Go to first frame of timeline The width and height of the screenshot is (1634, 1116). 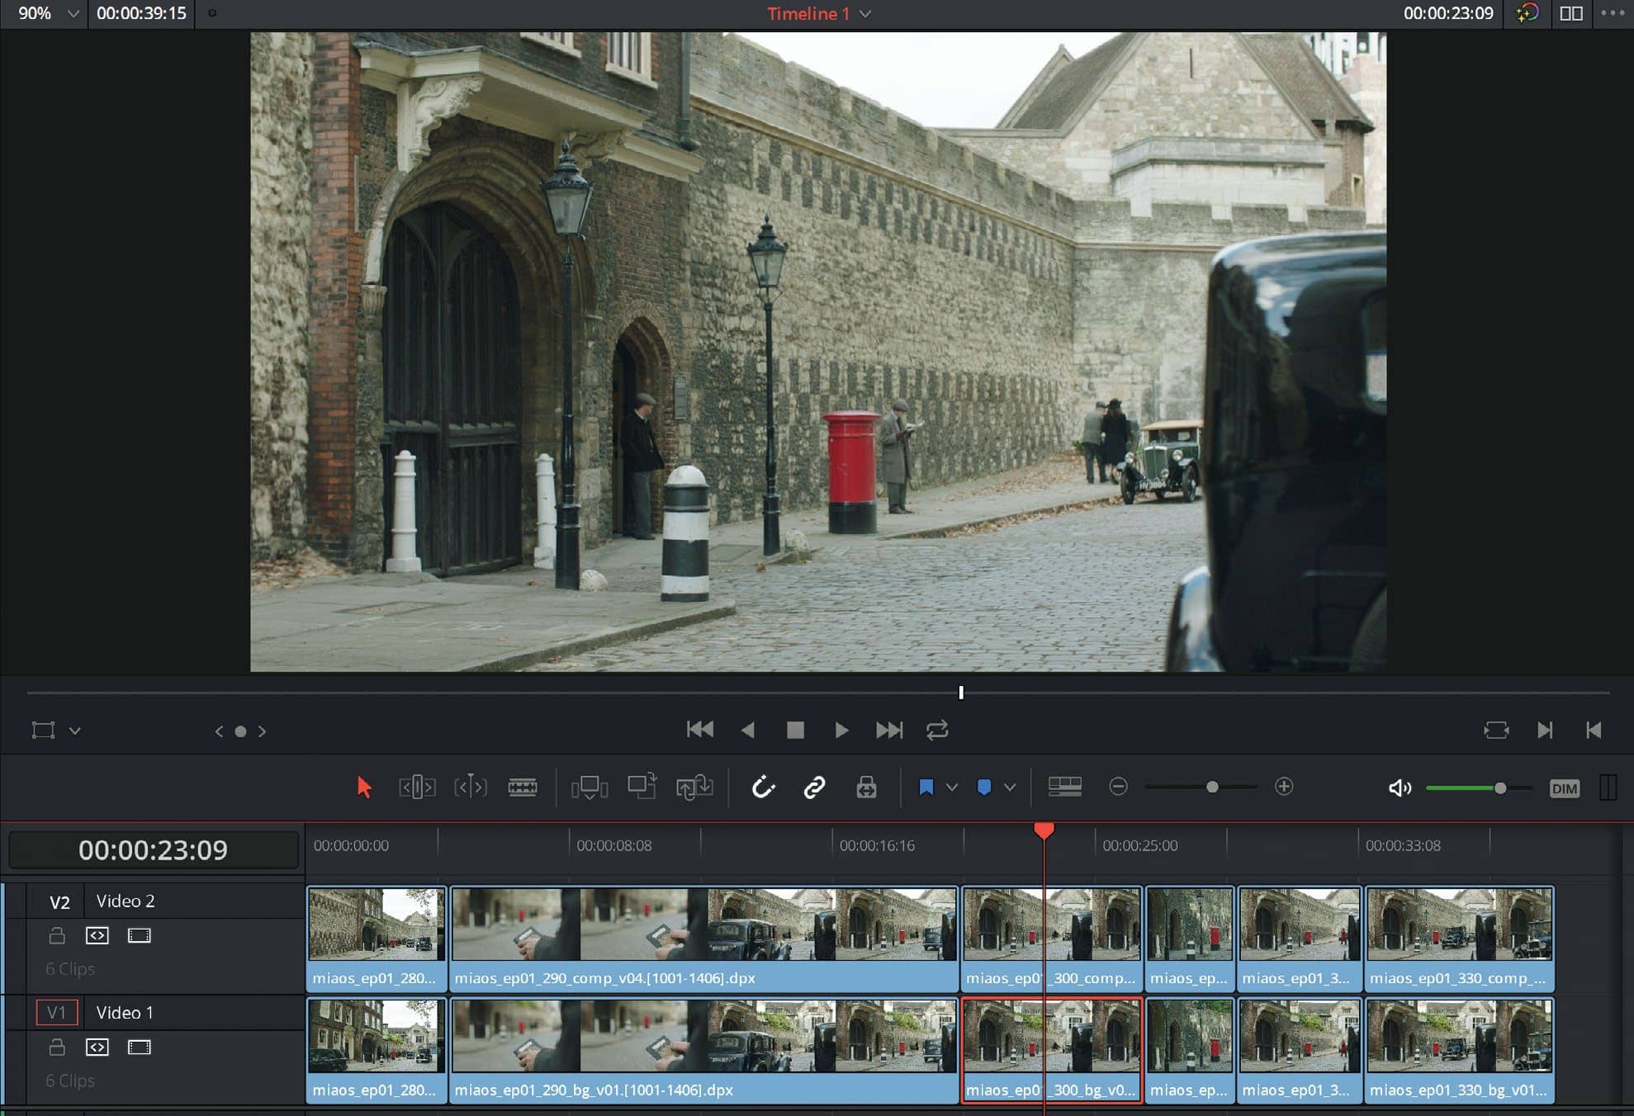pyautogui.click(x=699, y=730)
